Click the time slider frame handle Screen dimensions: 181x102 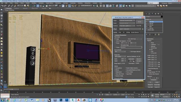[x=11, y=89]
